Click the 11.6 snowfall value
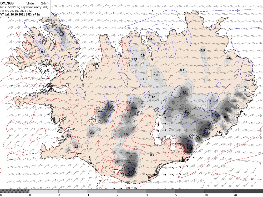This screenshot has height=197, width=263. tap(205, 134)
